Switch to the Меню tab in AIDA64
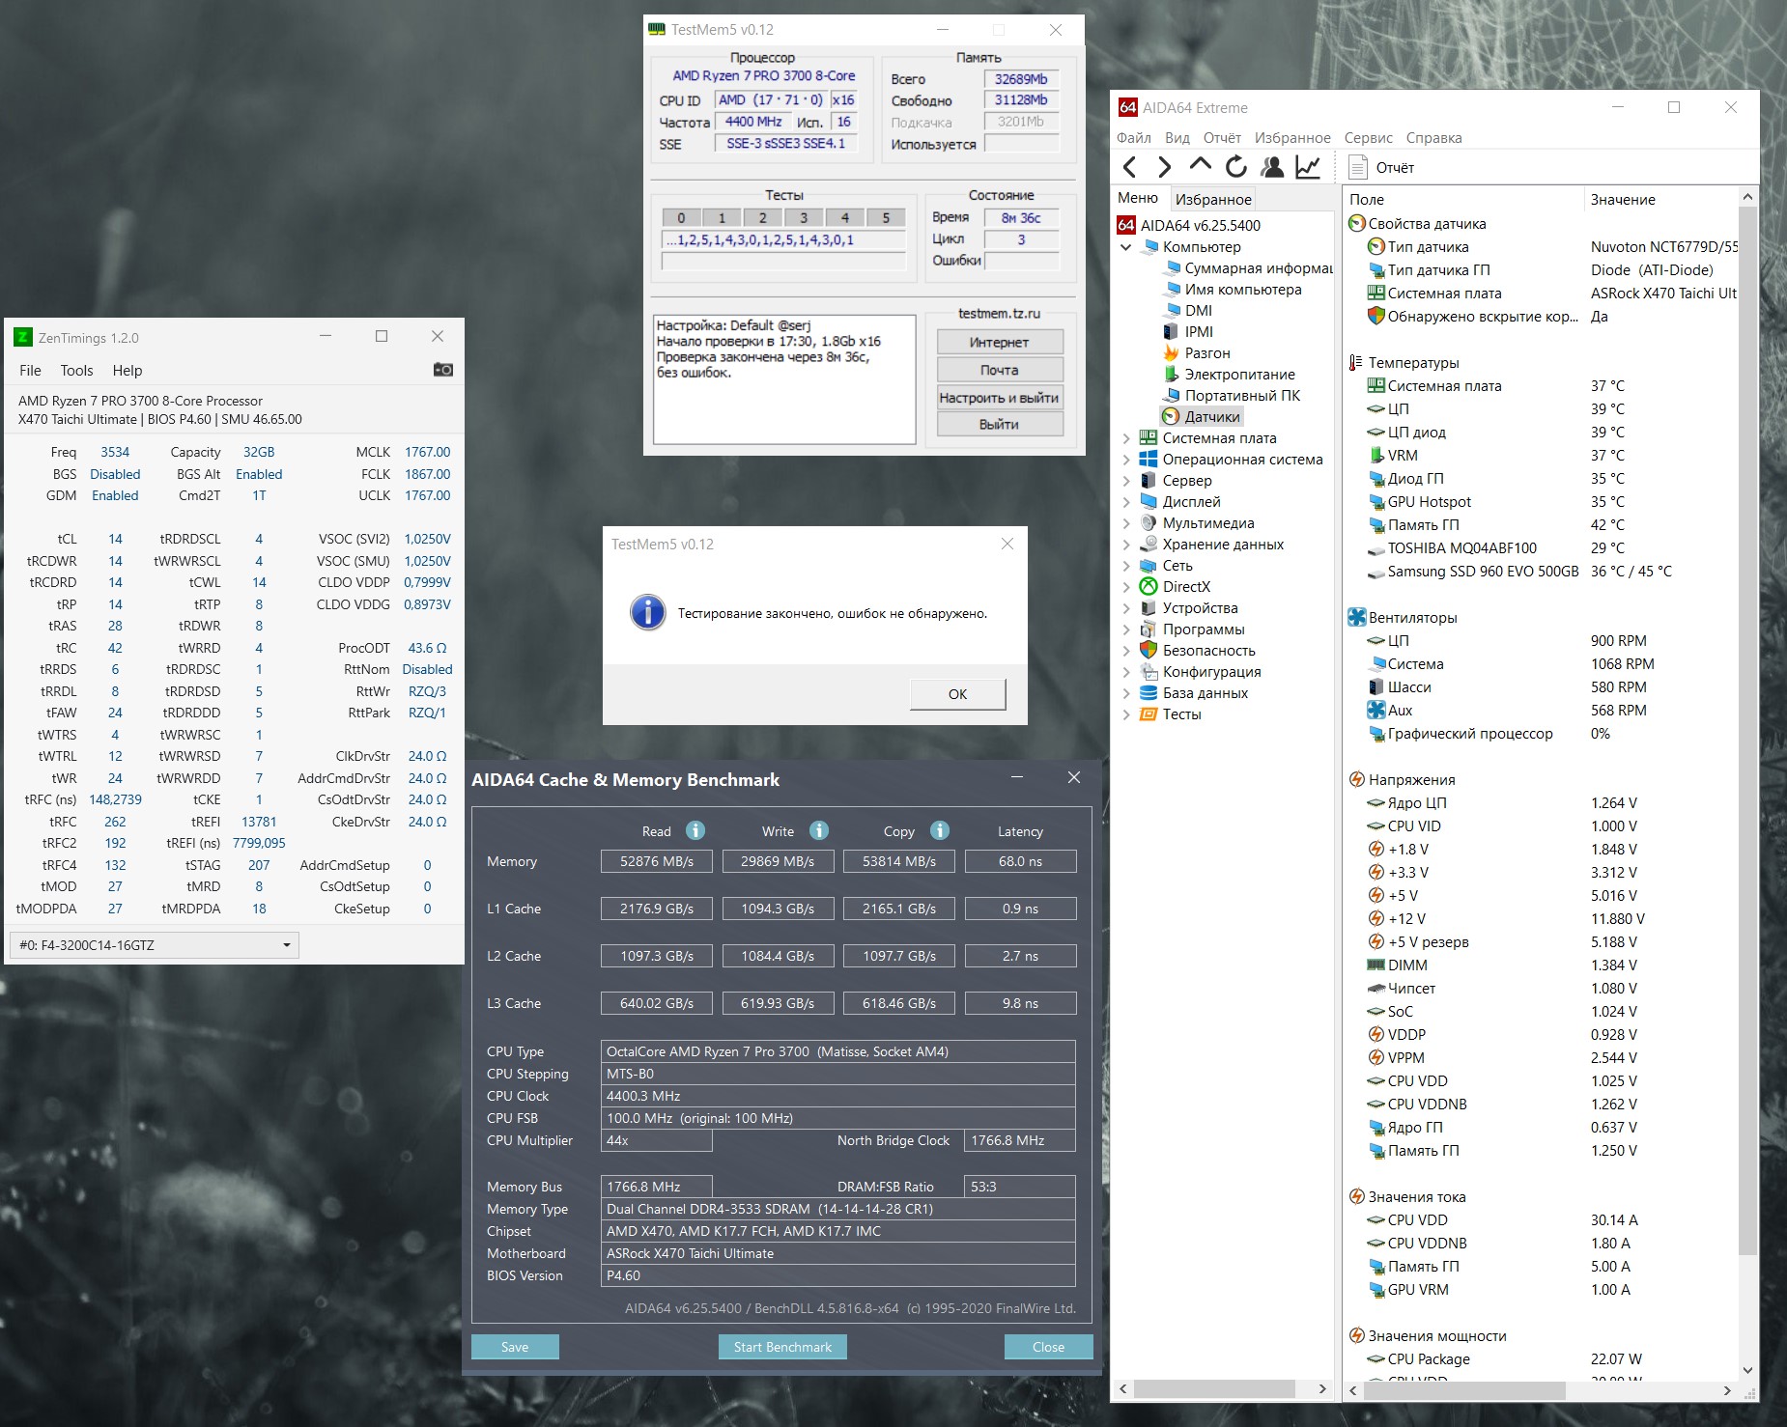Image resolution: width=1787 pixels, height=1427 pixels. tap(1138, 197)
